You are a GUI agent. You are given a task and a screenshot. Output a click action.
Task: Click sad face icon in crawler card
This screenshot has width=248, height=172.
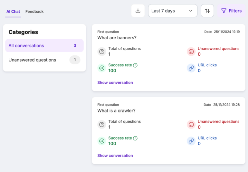(x=191, y=125)
